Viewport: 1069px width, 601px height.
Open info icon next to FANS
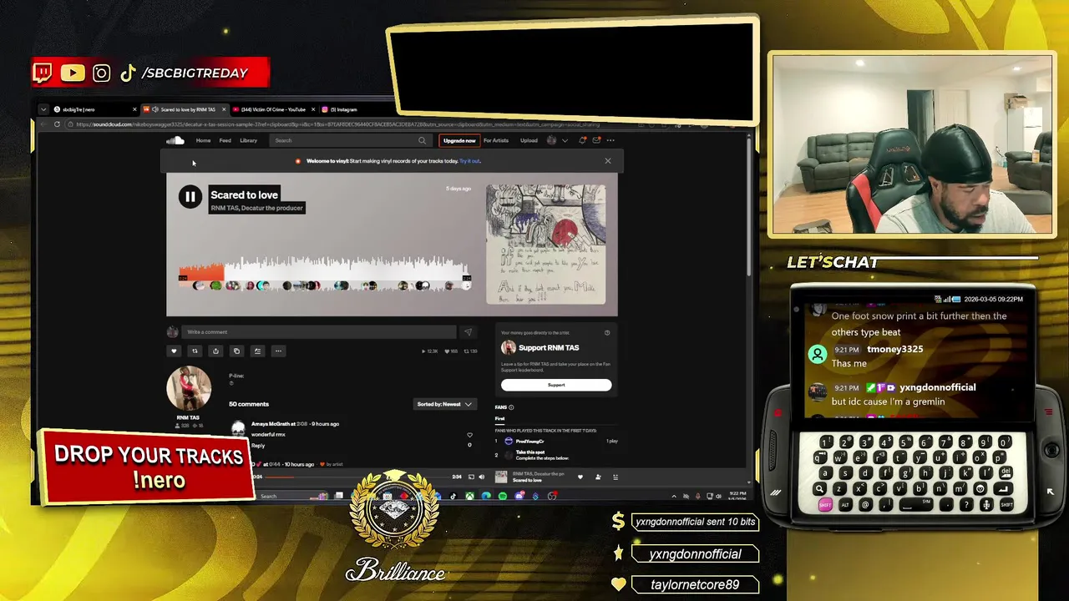[511, 407]
